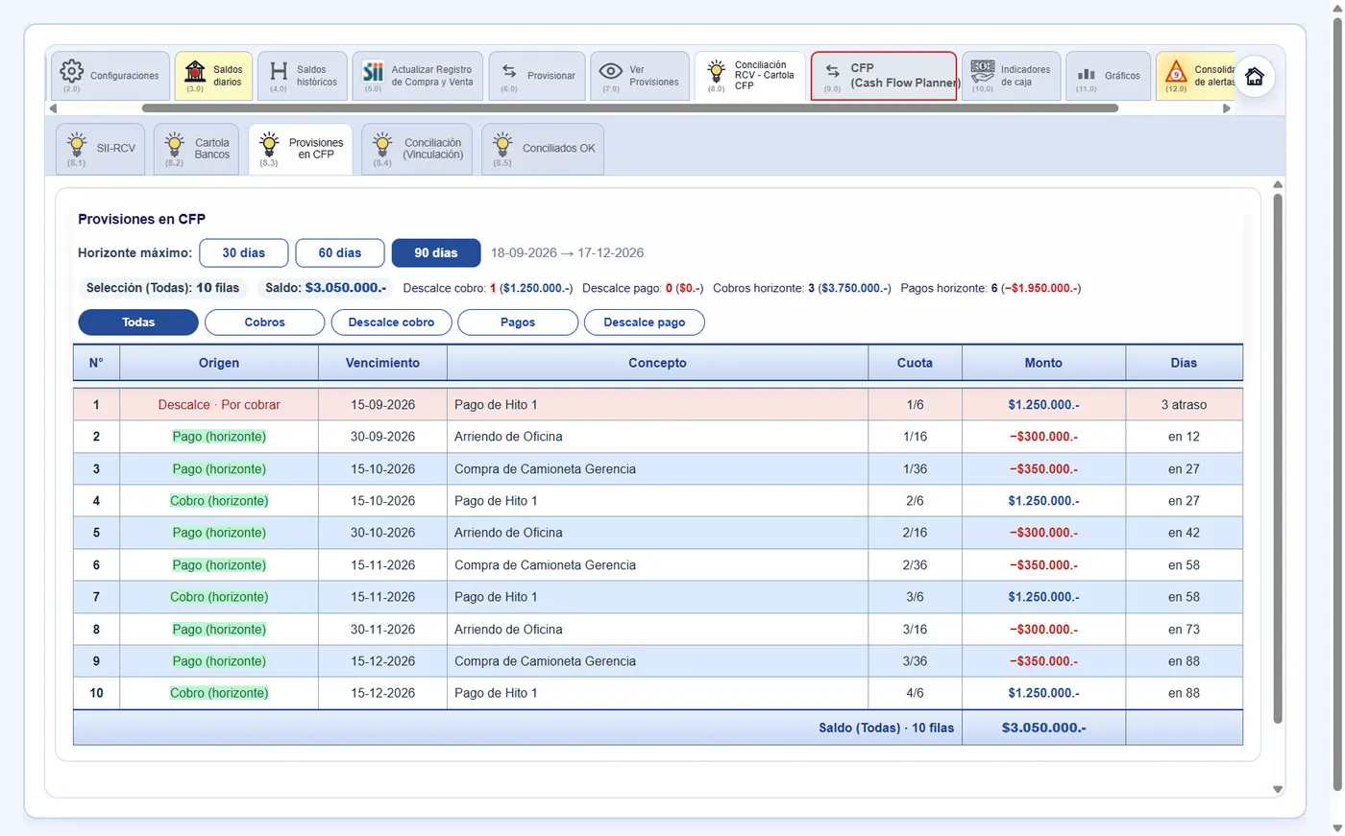Click left arrow of tab bar scrollbar

54,108
